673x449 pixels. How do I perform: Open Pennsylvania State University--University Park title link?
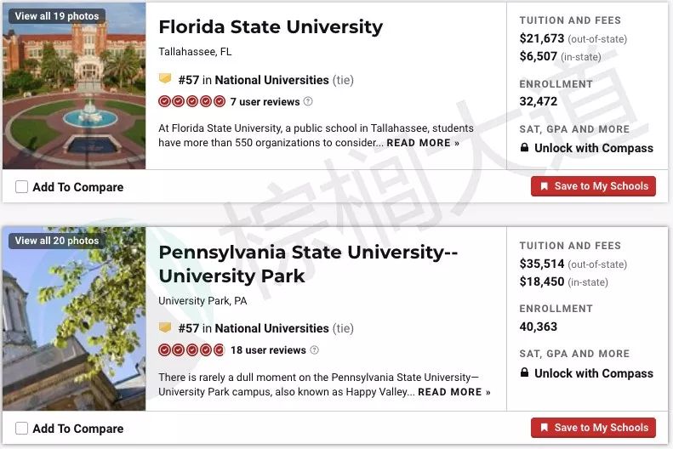click(308, 264)
